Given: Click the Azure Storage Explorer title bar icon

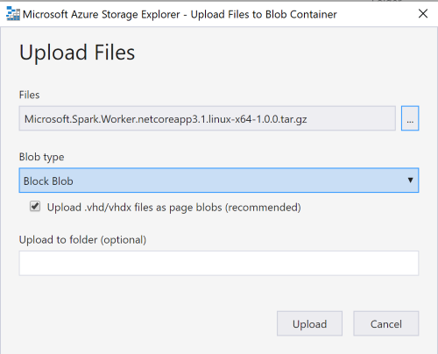Looking at the screenshot, I should coord(13,14).
